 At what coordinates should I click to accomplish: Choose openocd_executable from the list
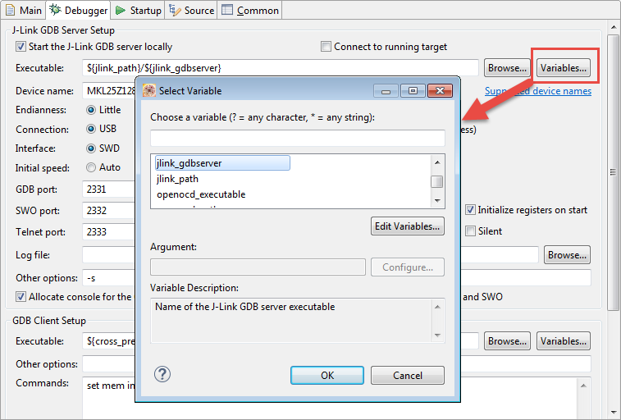coord(201,194)
